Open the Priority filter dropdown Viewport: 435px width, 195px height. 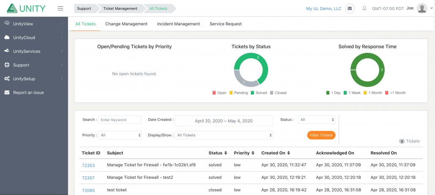120,135
